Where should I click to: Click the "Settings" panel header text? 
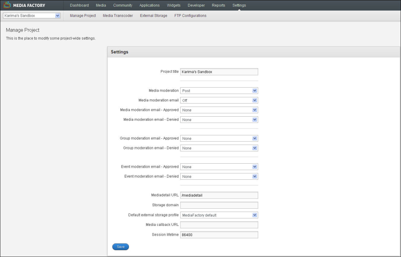(x=119, y=52)
